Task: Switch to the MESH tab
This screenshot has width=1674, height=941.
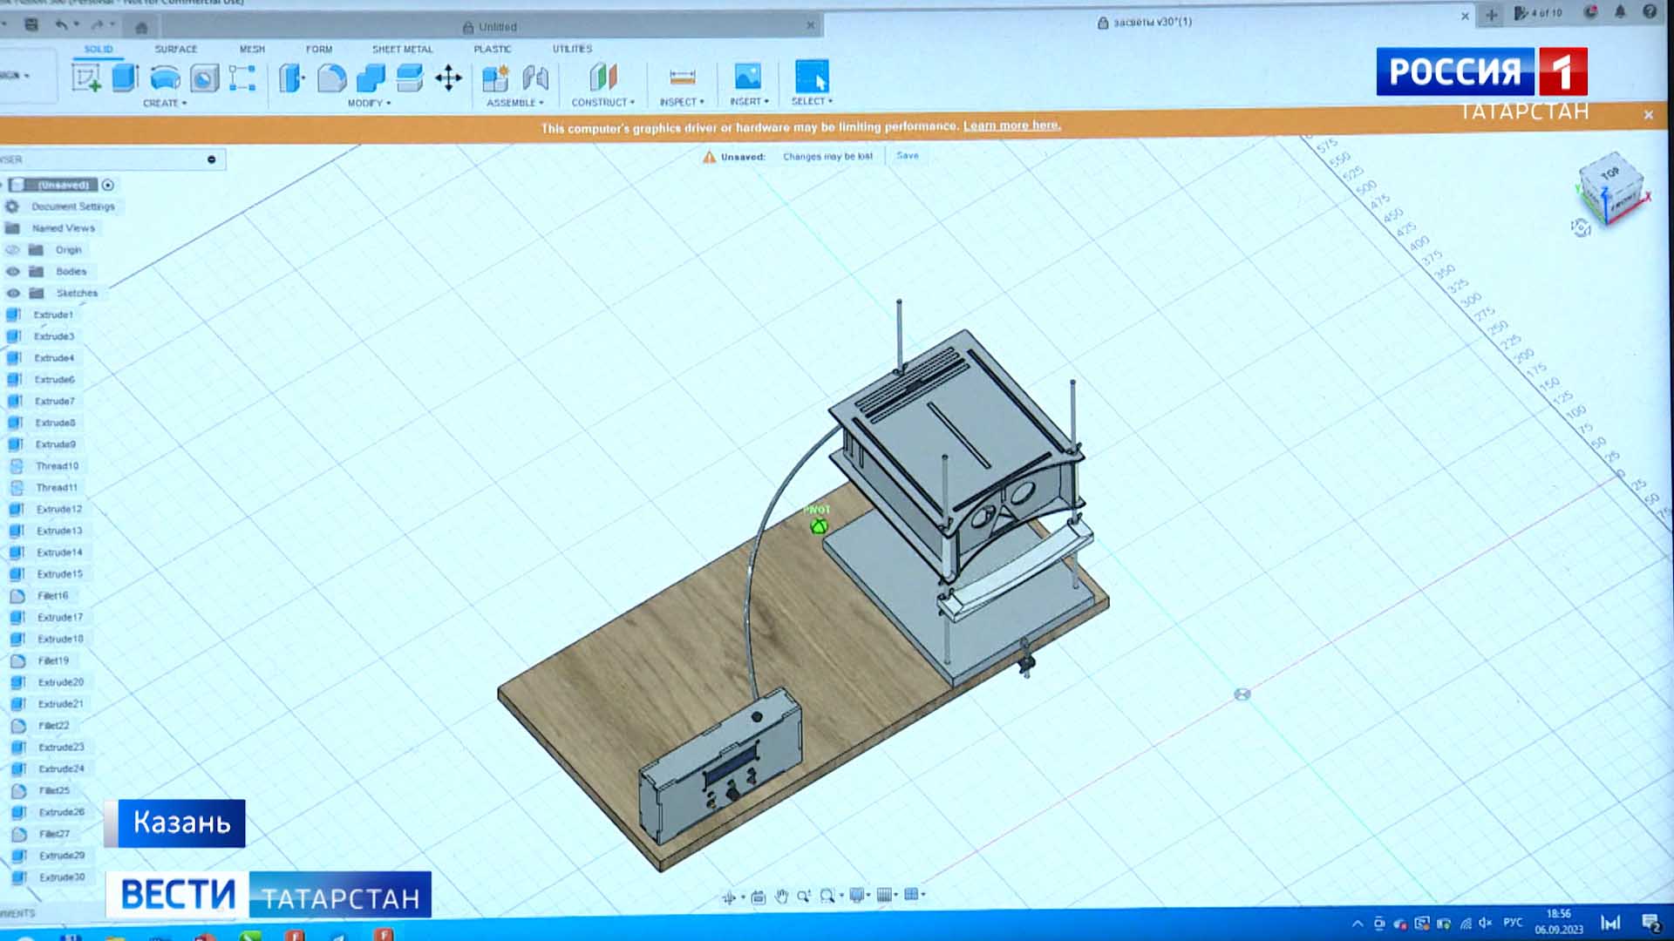Action: (252, 50)
